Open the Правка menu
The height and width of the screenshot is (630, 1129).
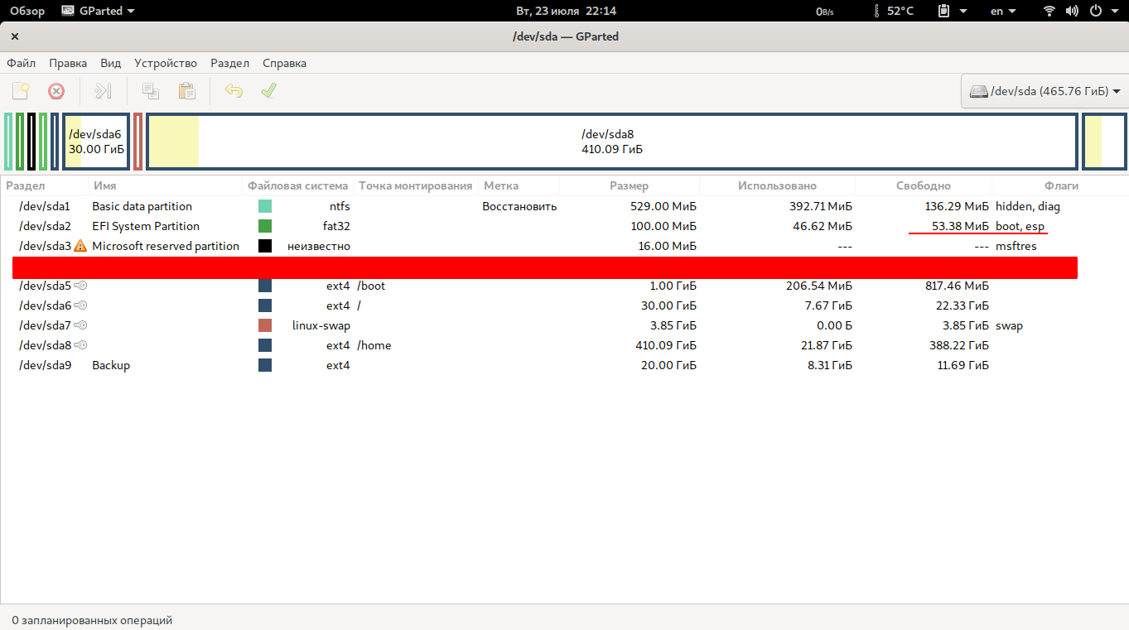pyautogui.click(x=68, y=63)
